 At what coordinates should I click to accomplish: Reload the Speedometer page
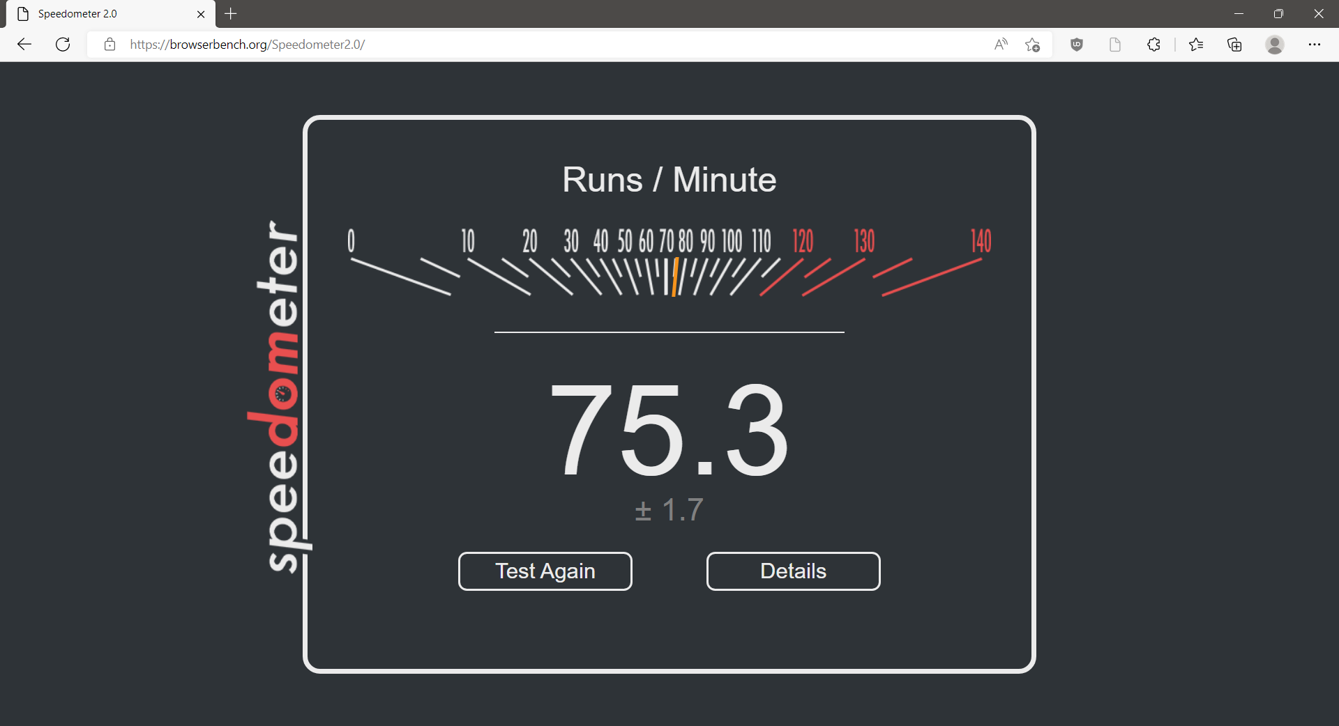coord(63,45)
